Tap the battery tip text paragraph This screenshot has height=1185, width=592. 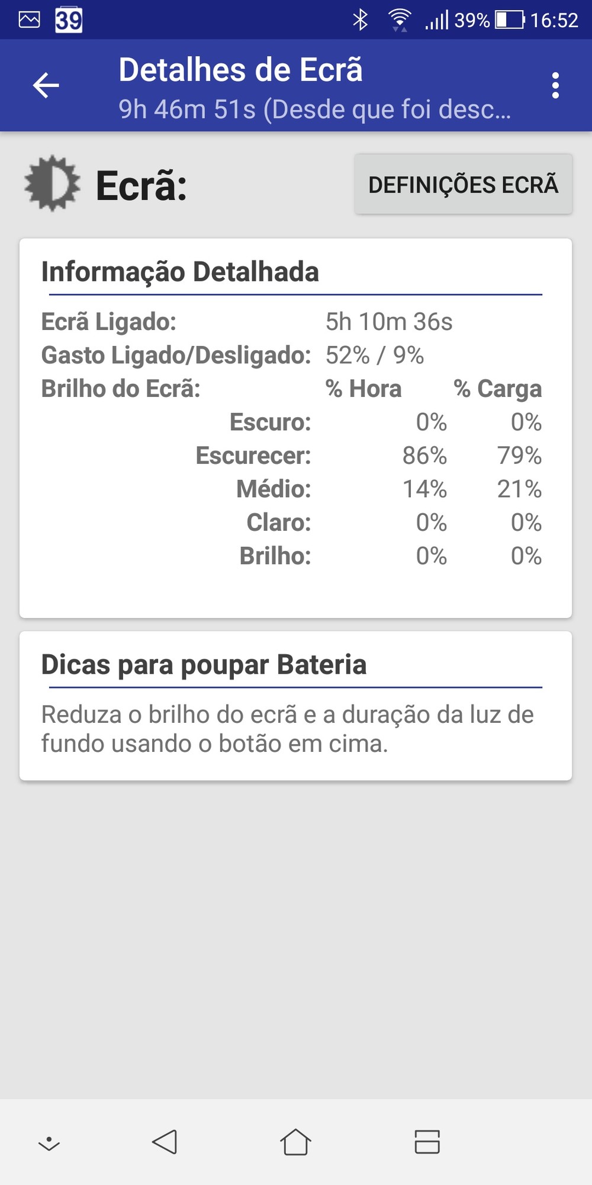pos(287,729)
